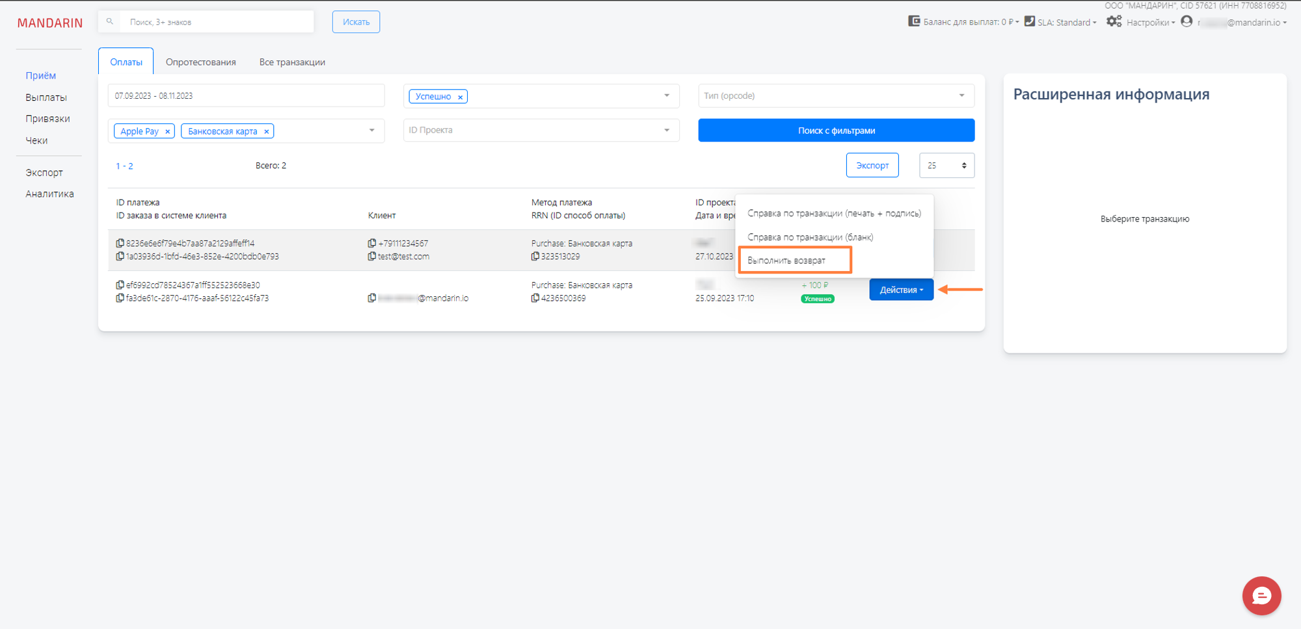Copy the test@test.com email address
1301x629 pixels.
(372, 257)
